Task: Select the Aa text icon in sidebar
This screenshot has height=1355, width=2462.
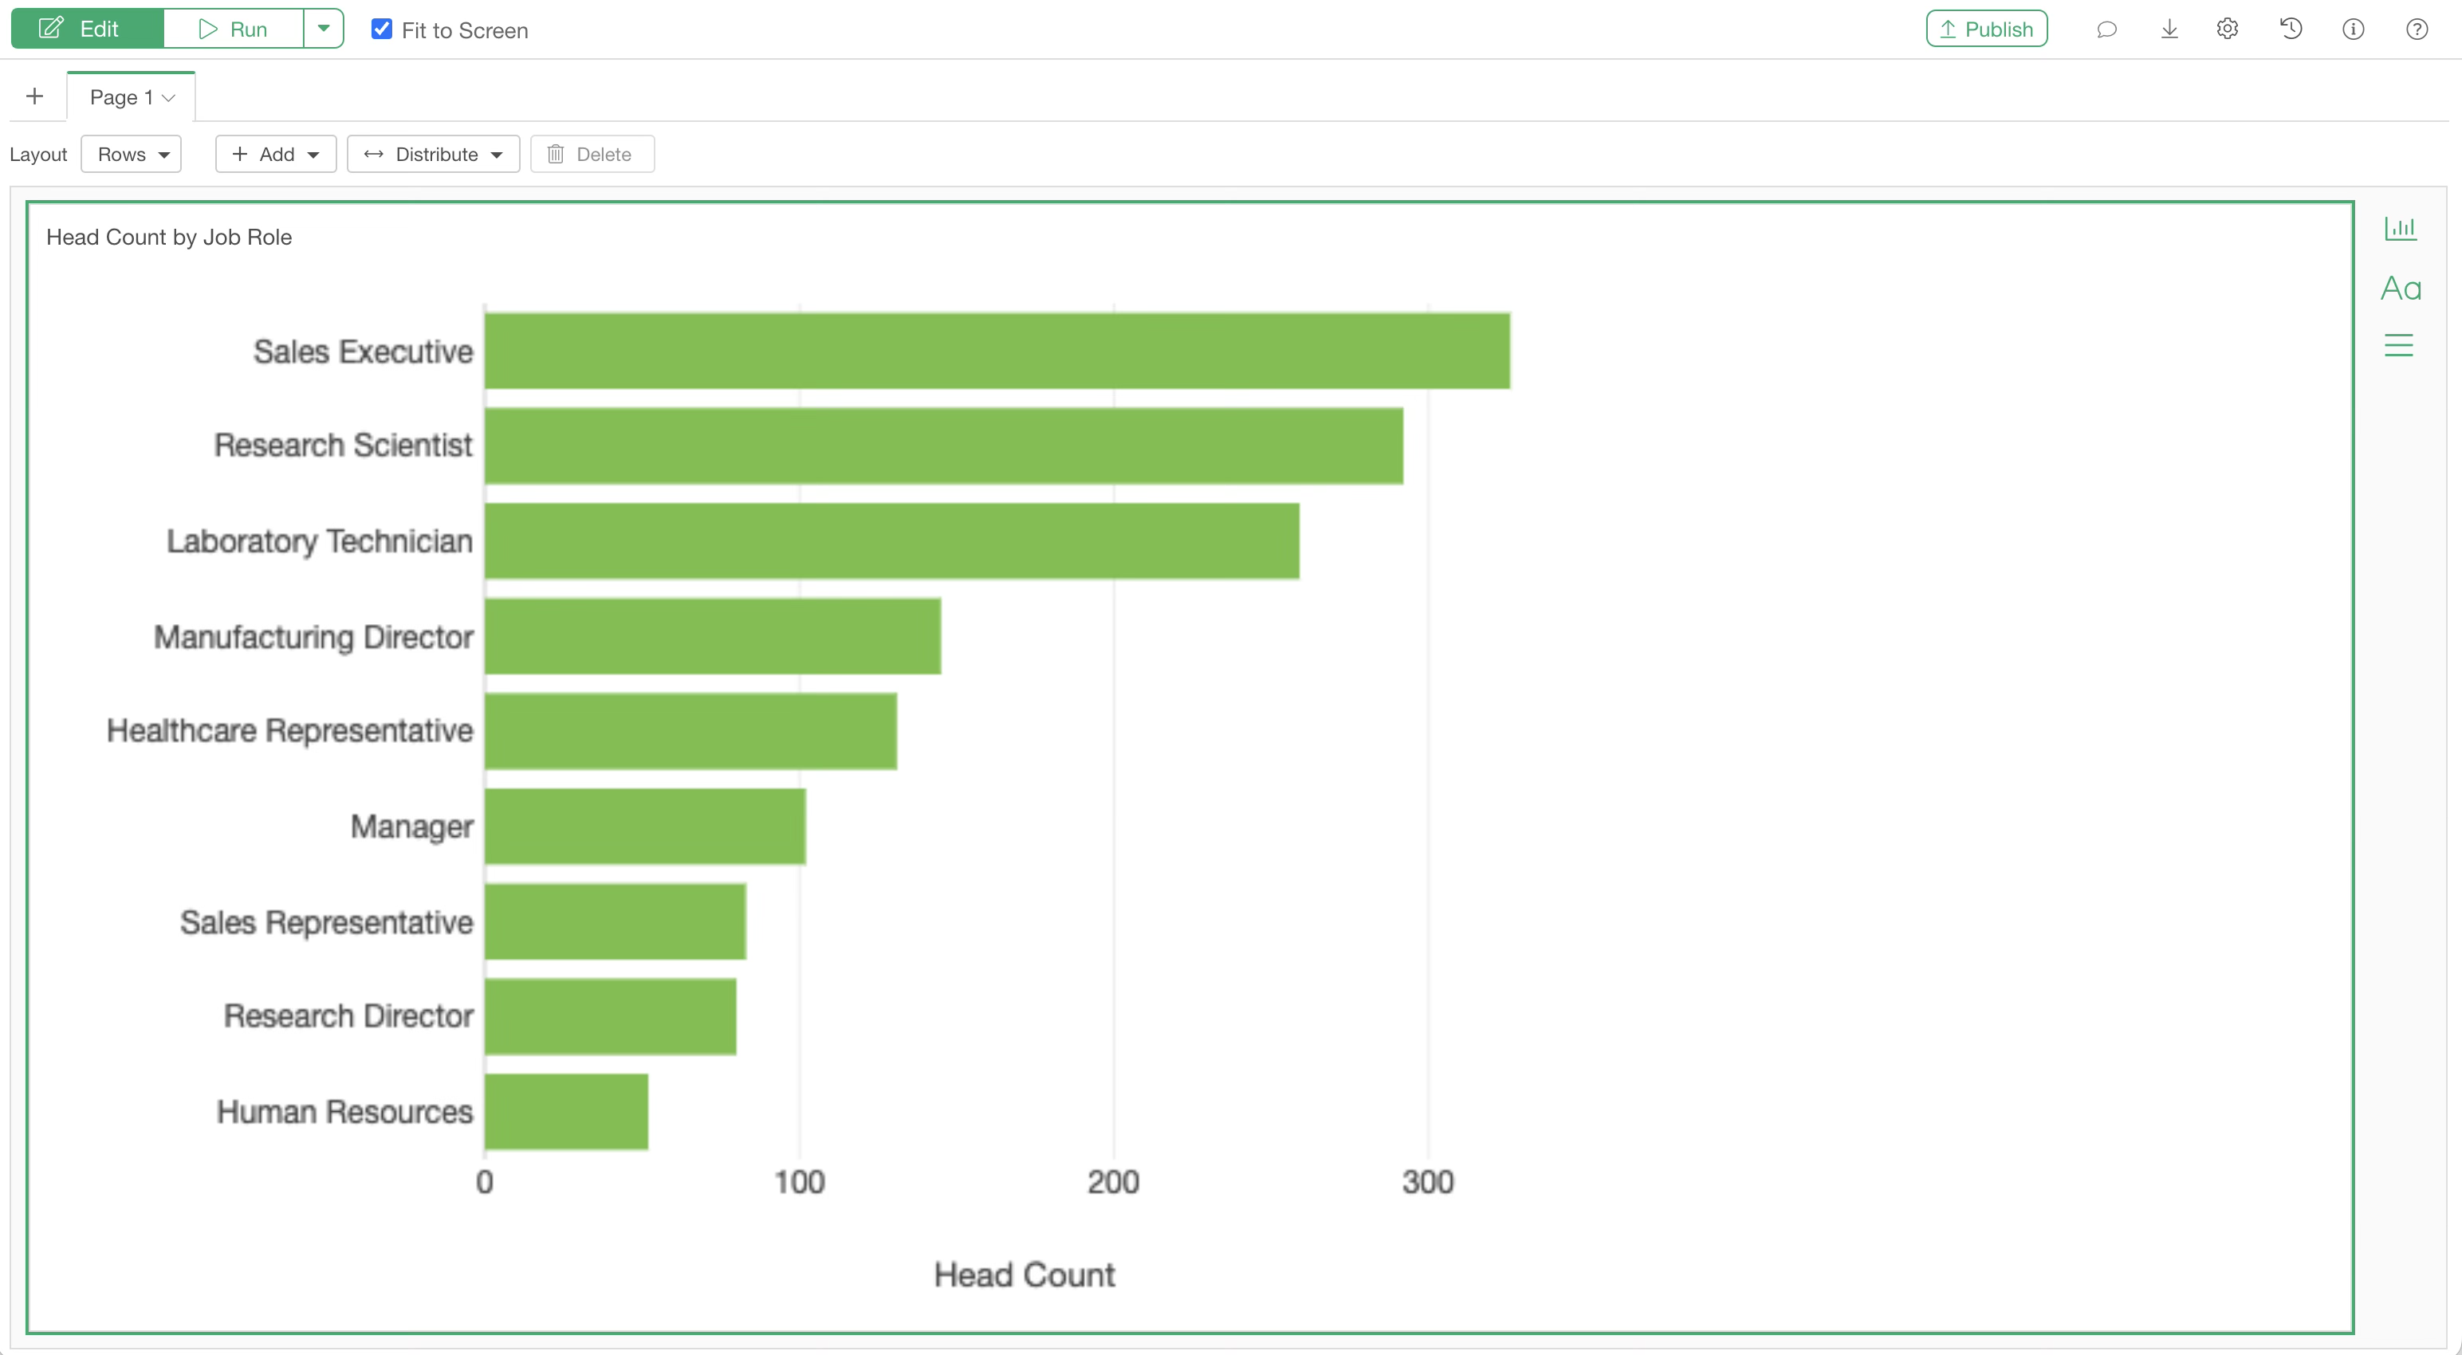Action: tap(2401, 288)
